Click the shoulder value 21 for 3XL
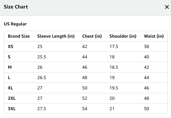 tap(112, 109)
